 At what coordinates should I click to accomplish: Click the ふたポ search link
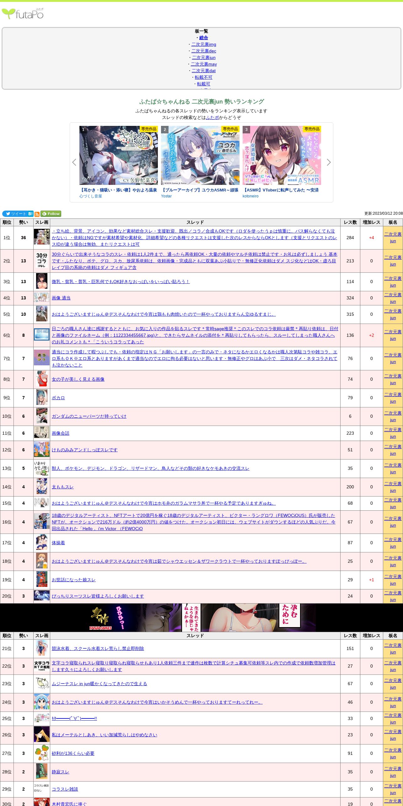pyautogui.click(x=212, y=117)
